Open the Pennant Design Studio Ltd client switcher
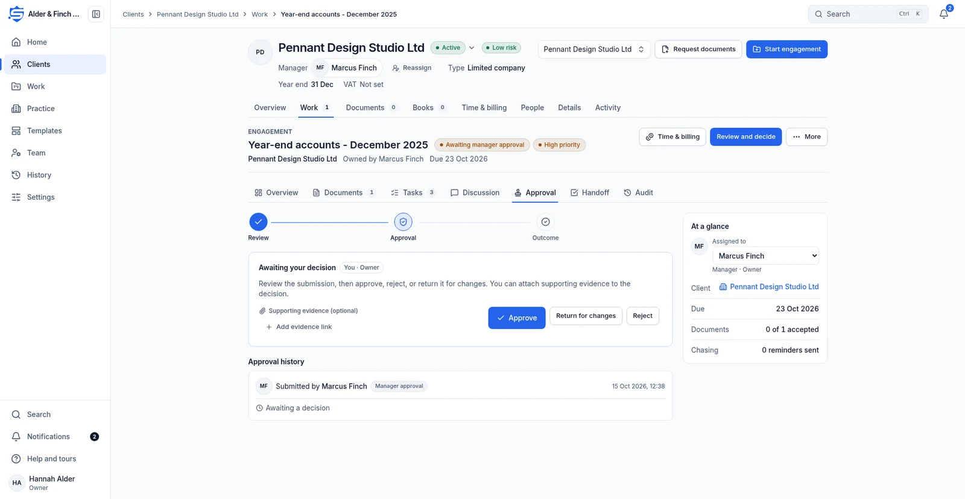 [x=594, y=49]
